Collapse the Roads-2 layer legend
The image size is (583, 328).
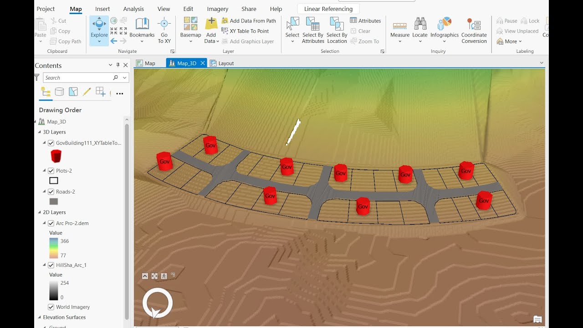45,192
